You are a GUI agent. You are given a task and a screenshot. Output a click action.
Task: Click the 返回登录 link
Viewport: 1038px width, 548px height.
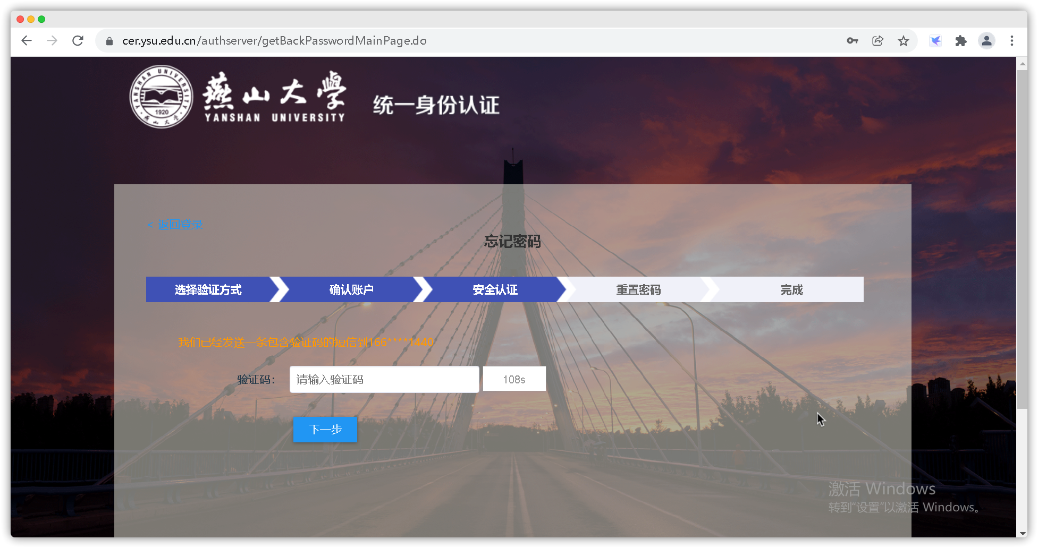[x=179, y=225]
